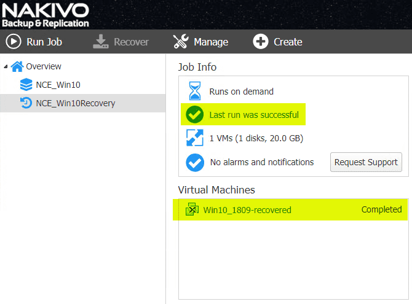Click the Create plus icon
412x304 pixels.
tap(261, 42)
